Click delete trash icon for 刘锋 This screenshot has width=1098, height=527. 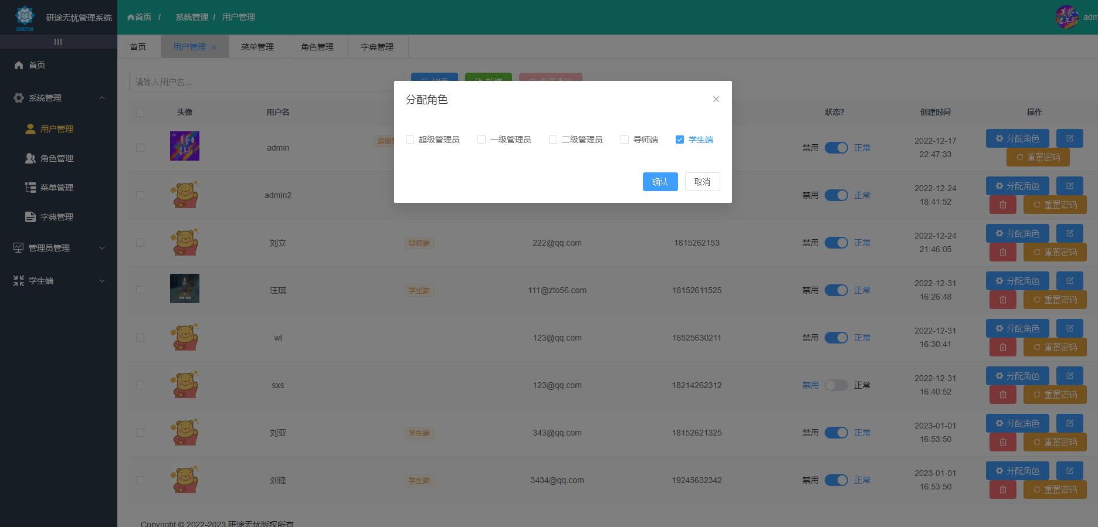1003,489
